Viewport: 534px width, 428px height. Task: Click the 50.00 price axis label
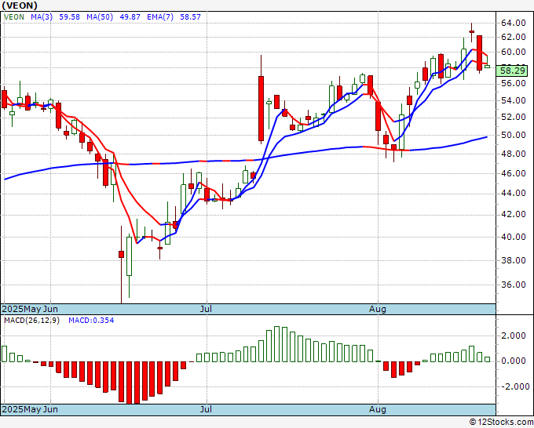514,135
